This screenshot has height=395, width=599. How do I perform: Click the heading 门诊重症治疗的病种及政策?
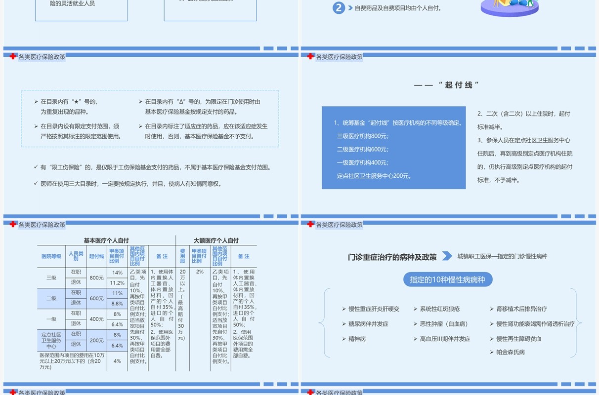click(392, 257)
